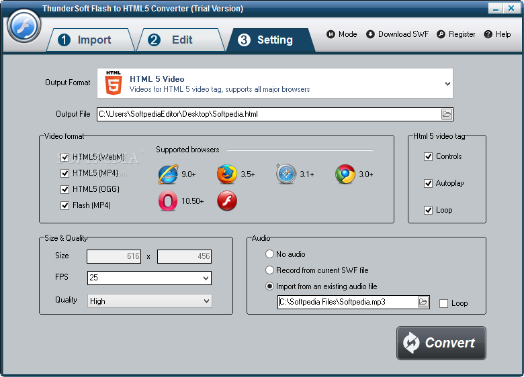Open the Register menu item

[456, 34]
